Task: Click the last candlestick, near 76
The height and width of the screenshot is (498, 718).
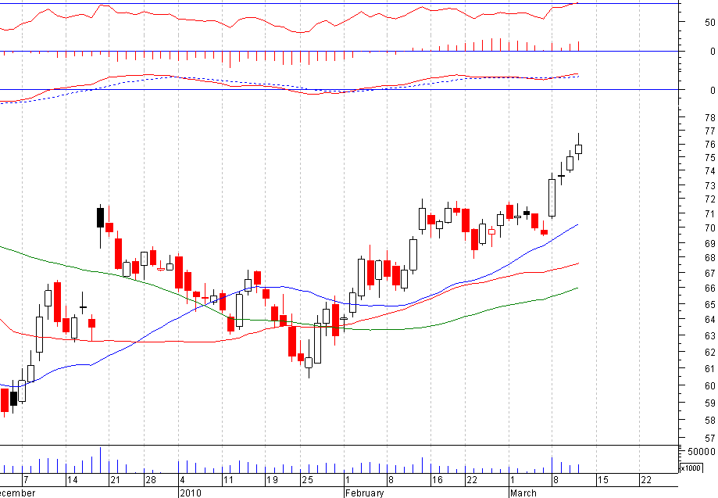Action: coord(578,149)
